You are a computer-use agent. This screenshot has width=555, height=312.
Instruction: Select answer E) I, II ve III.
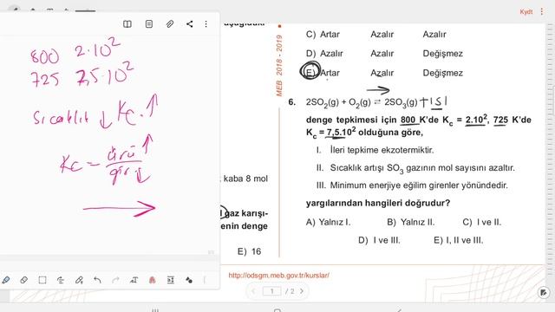click(459, 240)
